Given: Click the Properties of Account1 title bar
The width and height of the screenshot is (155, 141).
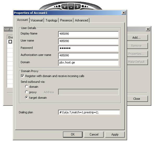Looking at the screenshot, I should pyautogui.click(x=68, y=13).
